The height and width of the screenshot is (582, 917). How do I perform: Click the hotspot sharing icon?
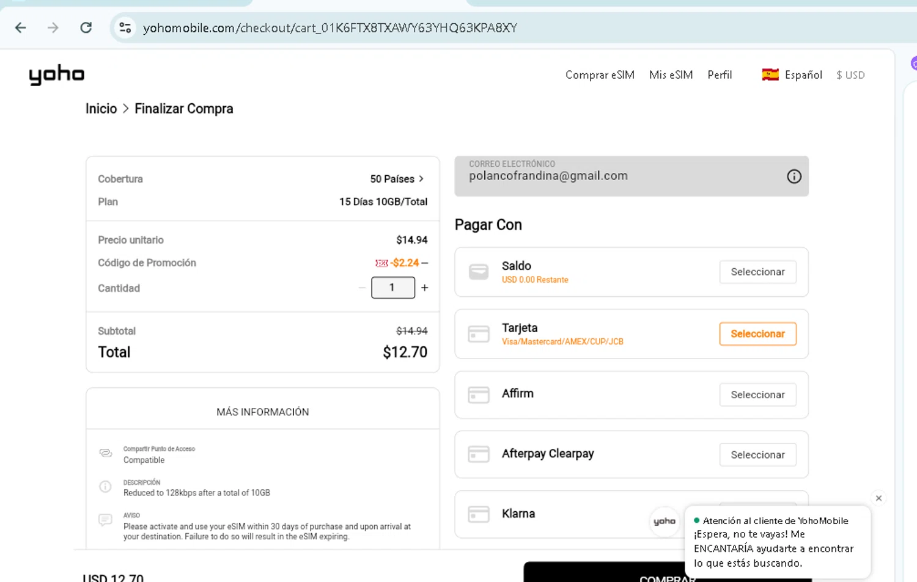(x=106, y=453)
